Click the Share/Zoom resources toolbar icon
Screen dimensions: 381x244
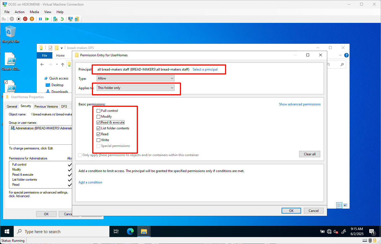click(77, 19)
